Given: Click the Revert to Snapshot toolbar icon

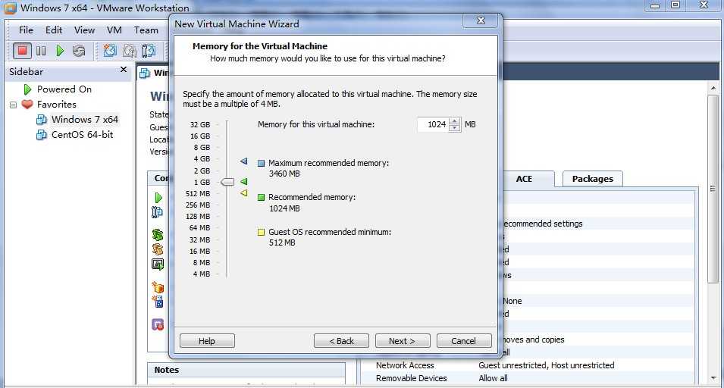Looking at the screenshot, I should click(130, 50).
